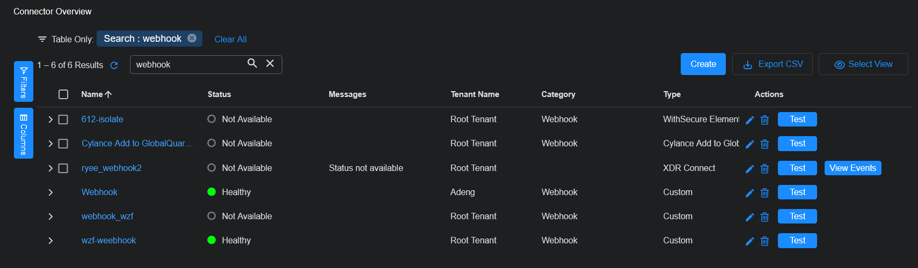Toggle the select-all checkbox in header
The width and height of the screenshot is (918, 268).
63,94
